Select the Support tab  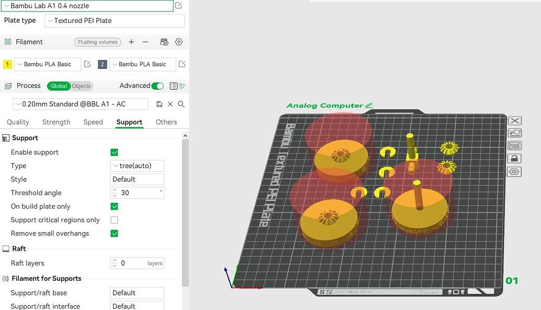(x=130, y=122)
